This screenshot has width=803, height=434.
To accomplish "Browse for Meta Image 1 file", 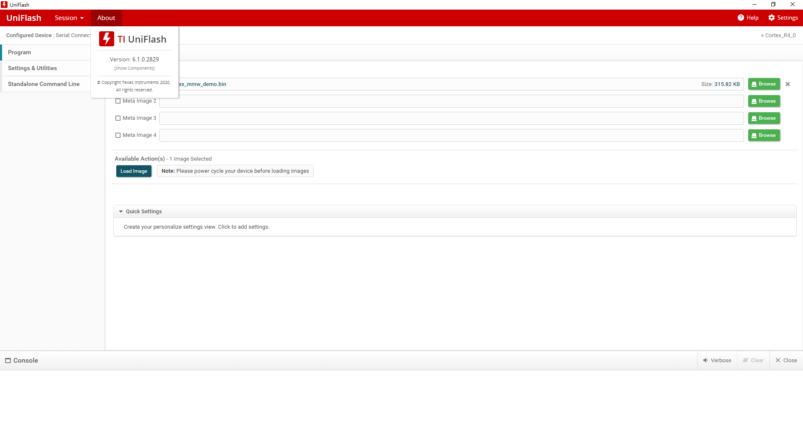I will click(764, 84).
